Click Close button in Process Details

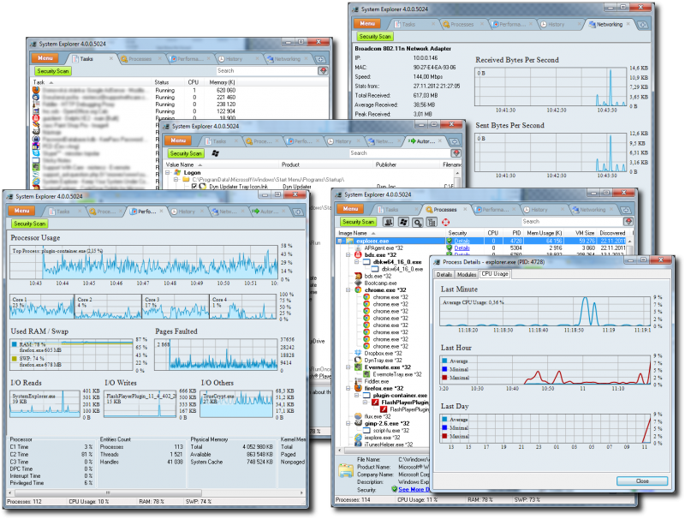(x=641, y=481)
